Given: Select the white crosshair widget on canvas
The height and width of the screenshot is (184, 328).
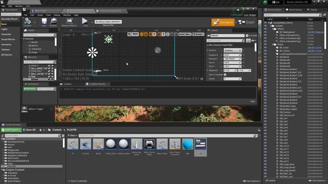Looking at the screenshot, I should point(92,52).
